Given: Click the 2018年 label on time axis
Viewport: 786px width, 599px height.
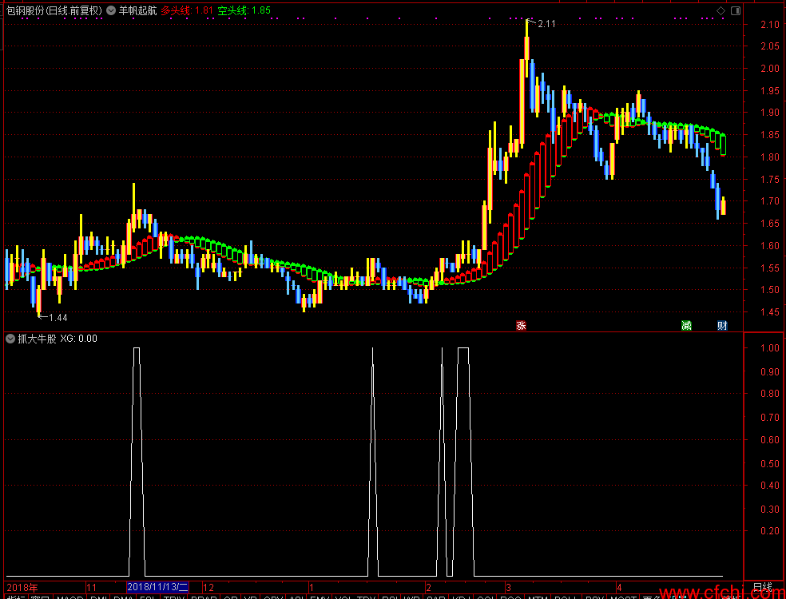Looking at the screenshot, I should [x=23, y=588].
